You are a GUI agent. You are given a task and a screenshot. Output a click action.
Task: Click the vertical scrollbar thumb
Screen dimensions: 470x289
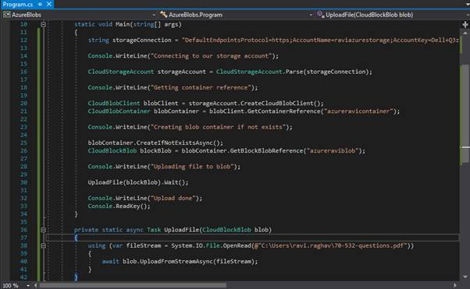tap(465, 115)
